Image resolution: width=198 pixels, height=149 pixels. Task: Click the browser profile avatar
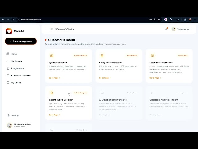190,20
